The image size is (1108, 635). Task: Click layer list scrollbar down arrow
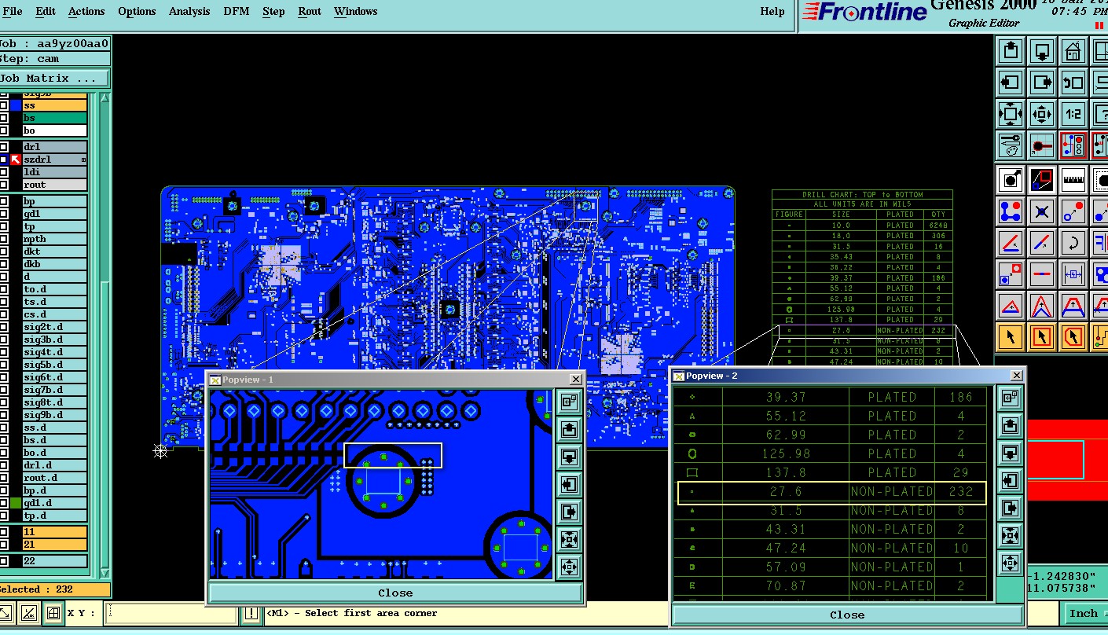[106, 574]
